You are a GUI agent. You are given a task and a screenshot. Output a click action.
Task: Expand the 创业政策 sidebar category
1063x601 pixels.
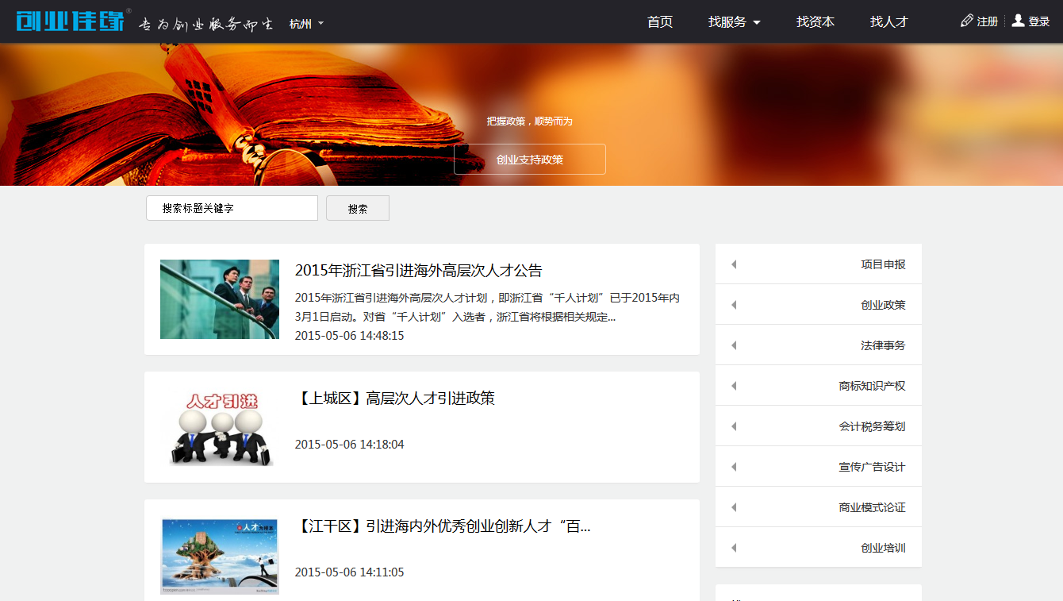pyautogui.click(x=882, y=305)
